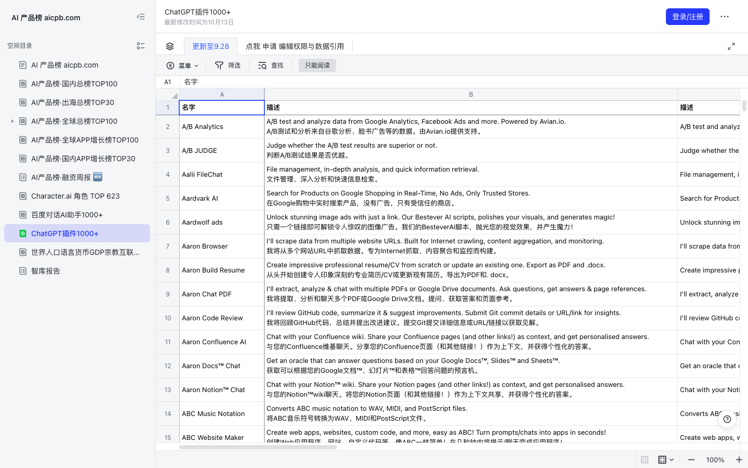Click the zoom in plus icon
Viewport: 748px width, 468px height.
click(739, 460)
